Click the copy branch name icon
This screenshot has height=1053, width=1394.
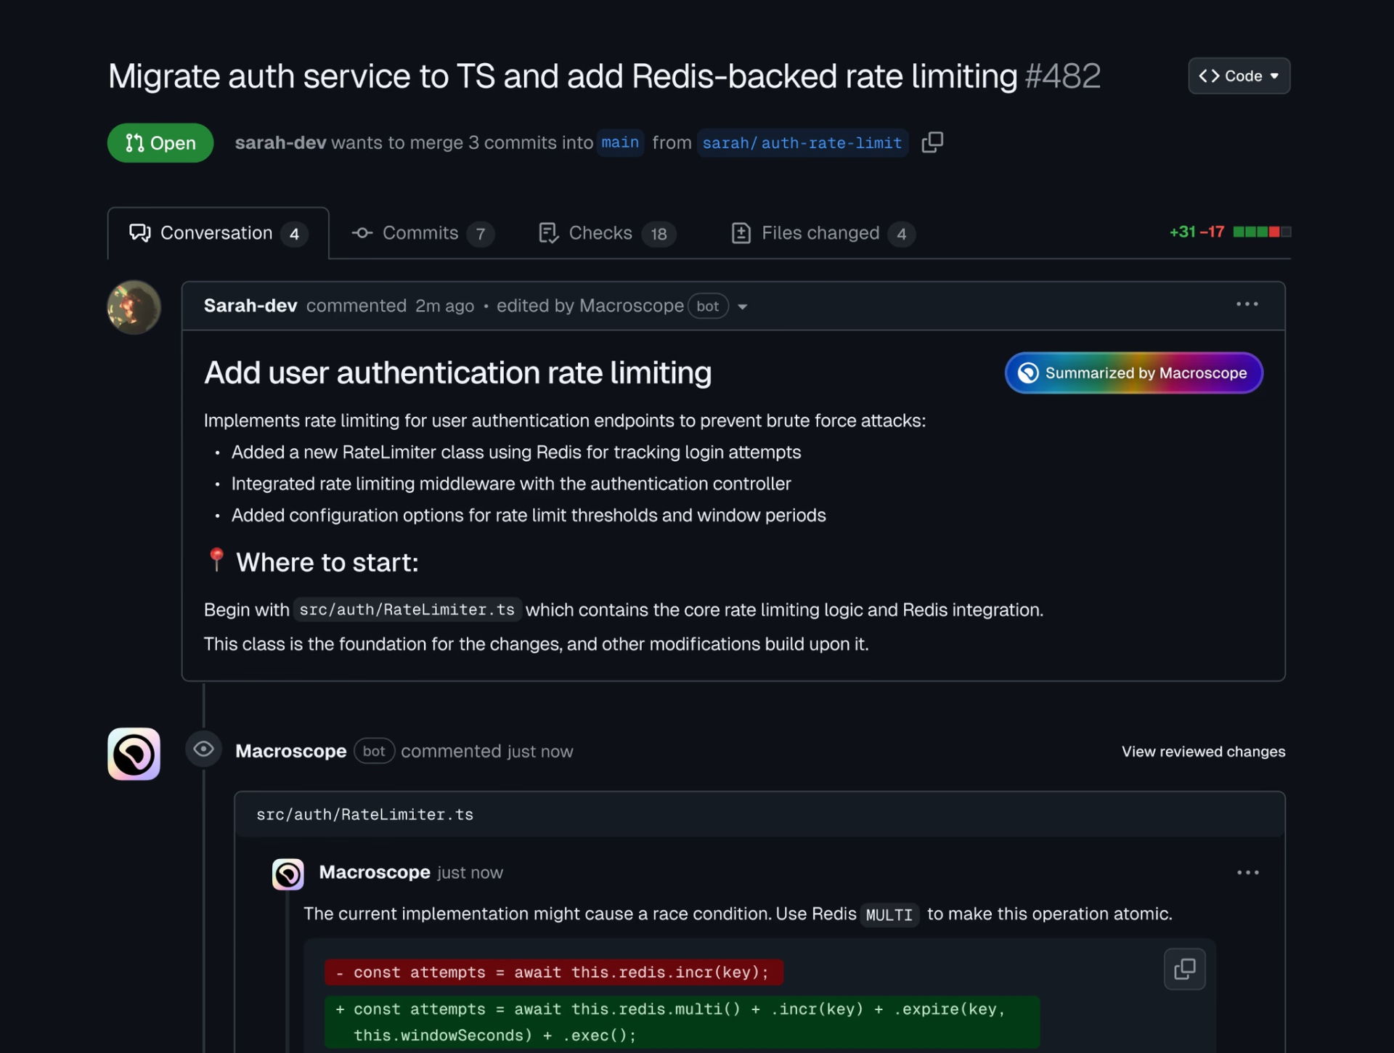click(x=932, y=142)
